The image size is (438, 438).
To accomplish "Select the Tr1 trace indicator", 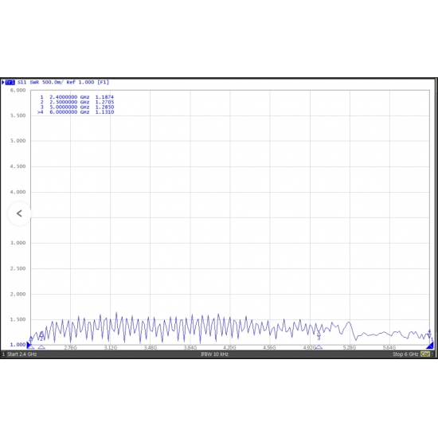I will [x=10, y=82].
